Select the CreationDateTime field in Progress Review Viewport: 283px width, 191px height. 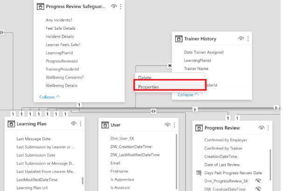pyautogui.click(x=221, y=157)
